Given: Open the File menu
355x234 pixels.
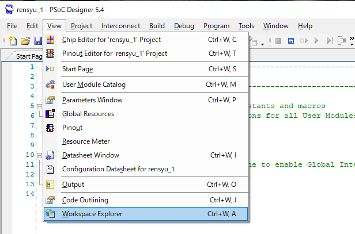Looking at the screenshot, I should [x=12, y=26].
